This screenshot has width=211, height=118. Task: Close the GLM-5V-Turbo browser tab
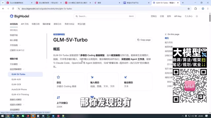(x=178, y=3)
